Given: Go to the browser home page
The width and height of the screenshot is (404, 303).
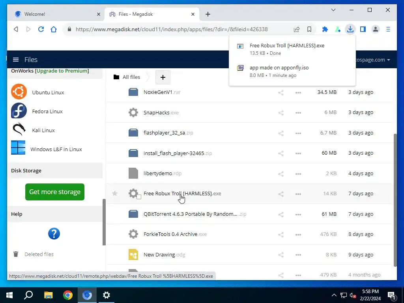Looking at the screenshot, I should 54,29.
